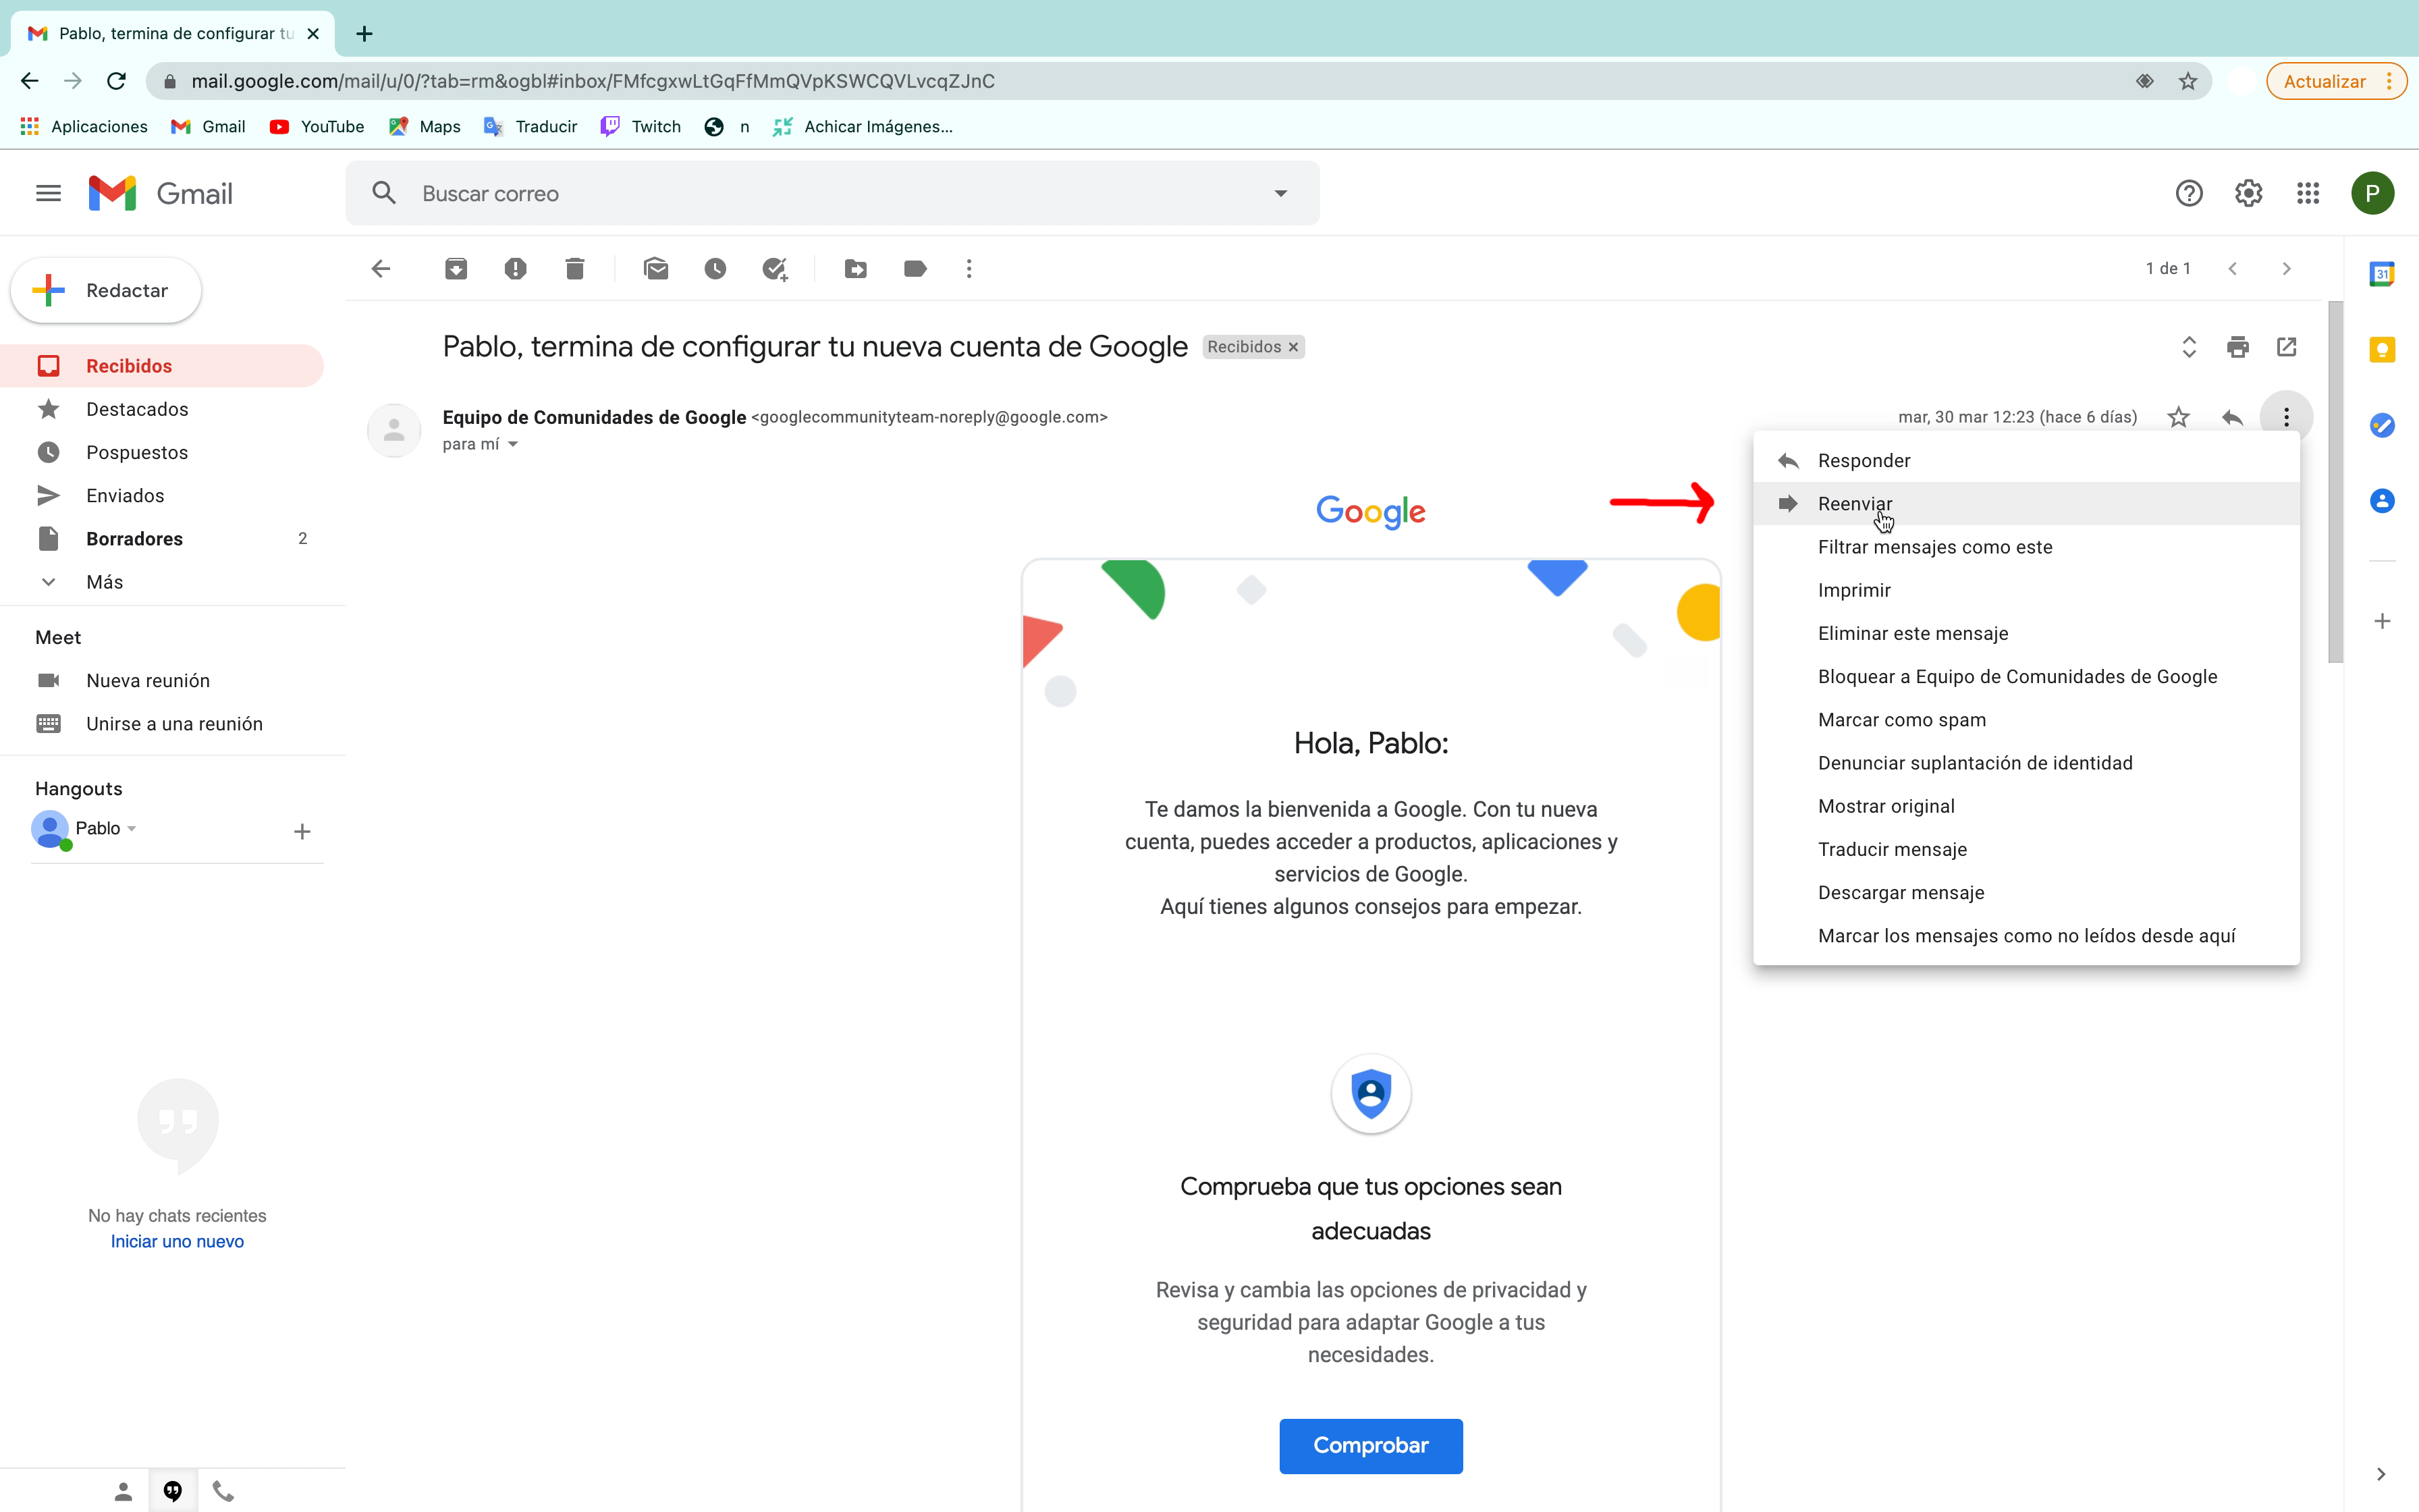
Task: Click the Redactar compose button
Action: [x=106, y=290]
